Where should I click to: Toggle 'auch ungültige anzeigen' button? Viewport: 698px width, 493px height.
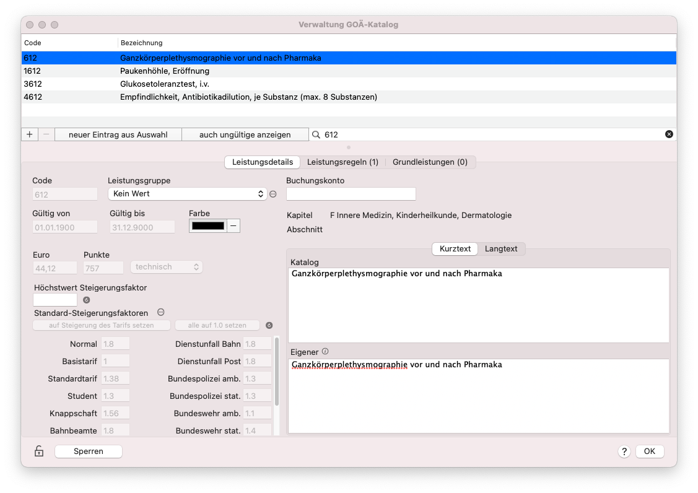click(245, 134)
